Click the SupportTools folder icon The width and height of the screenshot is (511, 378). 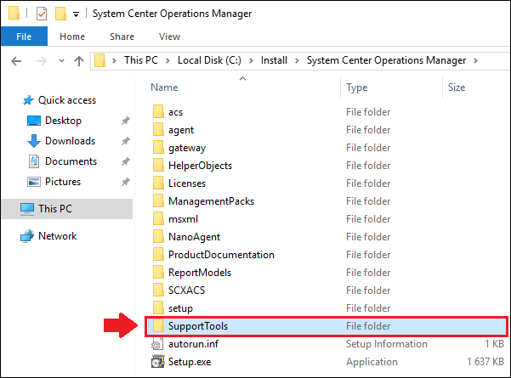(x=157, y=325)
